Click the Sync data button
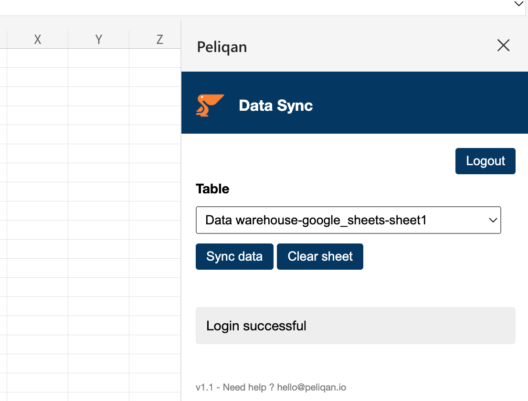 click(x=234, y=256)
